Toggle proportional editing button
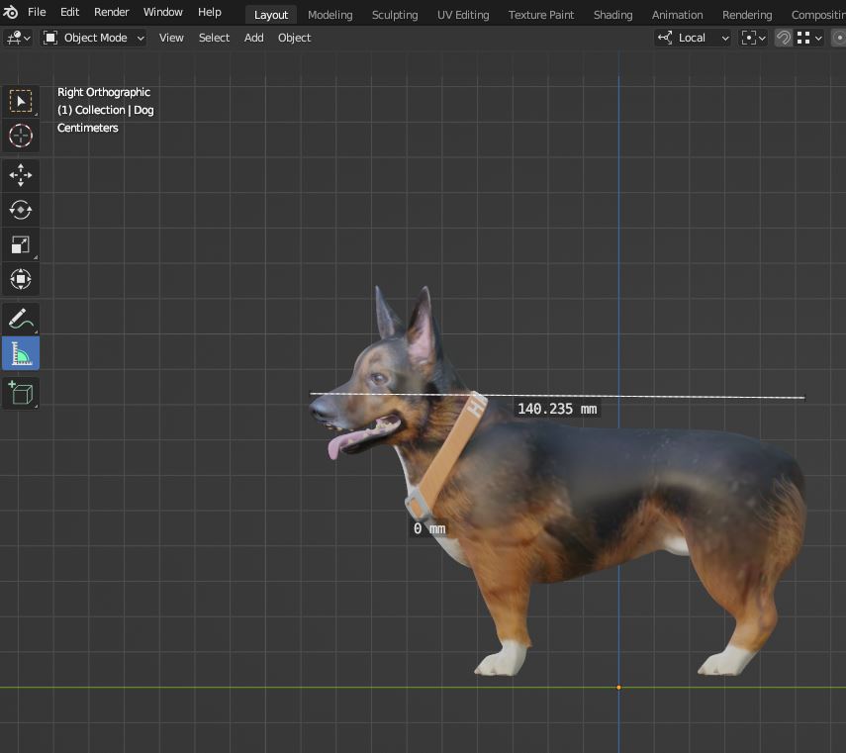The image size is (846, 753). [840, 38]
